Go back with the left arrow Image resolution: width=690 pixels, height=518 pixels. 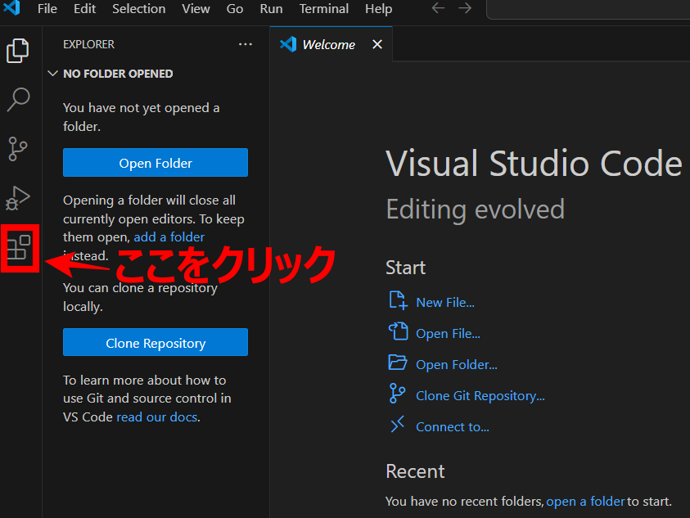(438, 8)
